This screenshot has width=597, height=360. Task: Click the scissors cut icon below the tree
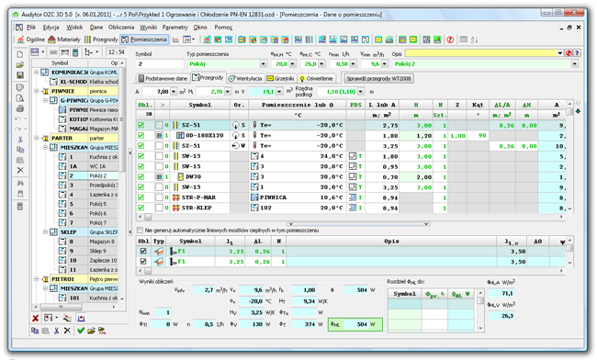pos(56,331)
